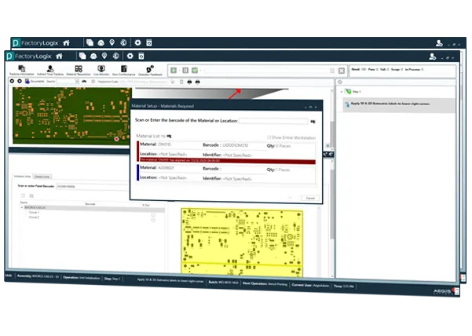The width and height of the screenshot is (472, 336).
Task: Click second circle icon in viewer toolbar
Action: pyautogui.click(x=20, y=81)
